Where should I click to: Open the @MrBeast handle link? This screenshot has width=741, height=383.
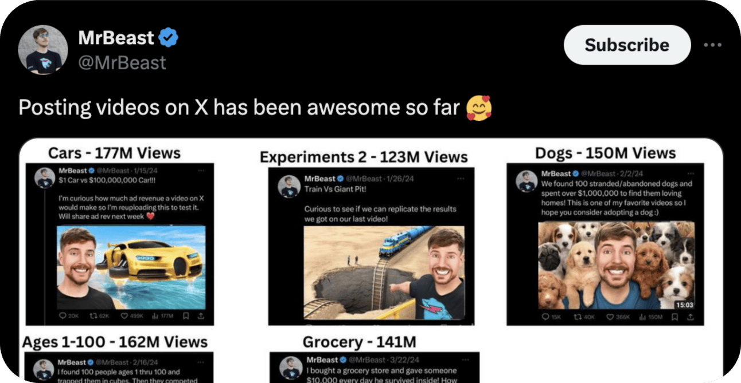pos(122,62)
